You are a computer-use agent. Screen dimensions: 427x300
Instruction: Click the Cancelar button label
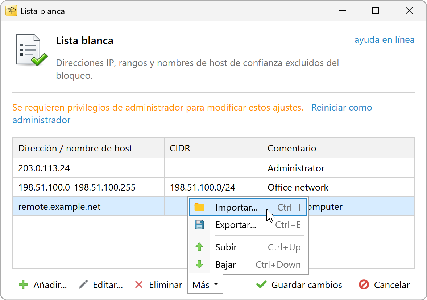click(391, 285)
